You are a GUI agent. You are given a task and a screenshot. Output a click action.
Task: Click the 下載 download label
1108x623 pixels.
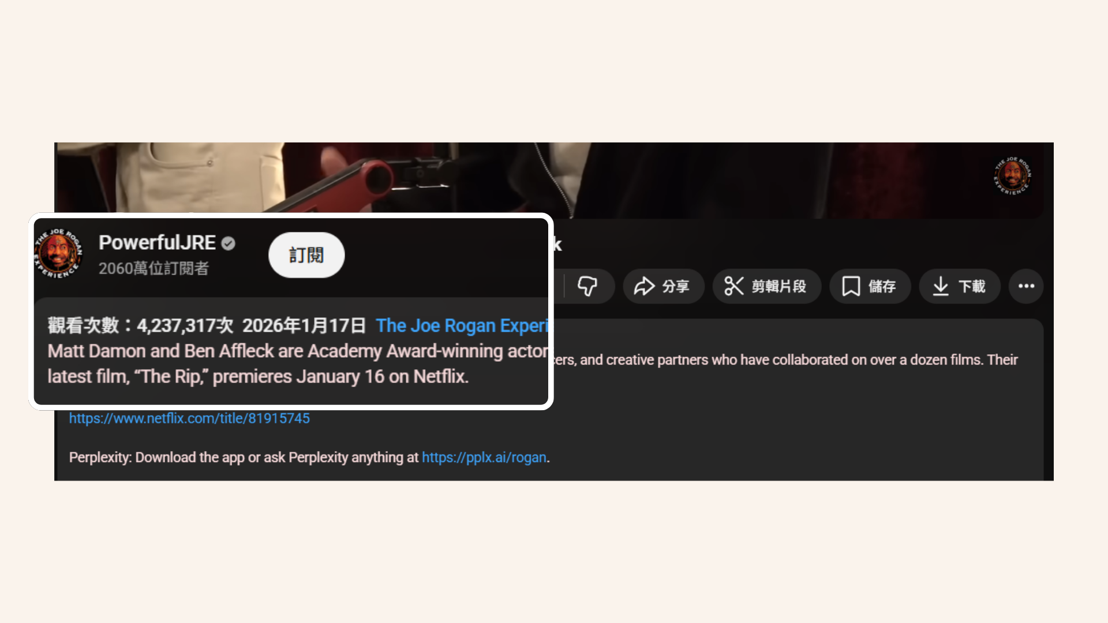coord(972,287)
